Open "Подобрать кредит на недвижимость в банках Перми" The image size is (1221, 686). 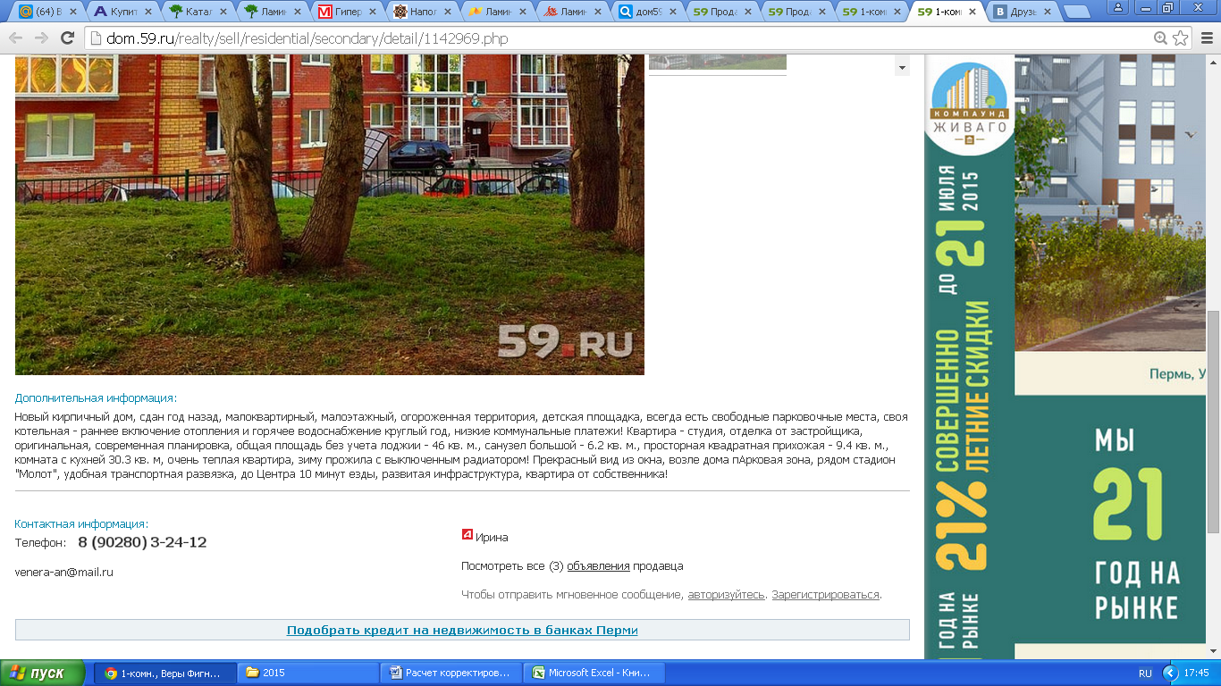click(x=462, y=630)
